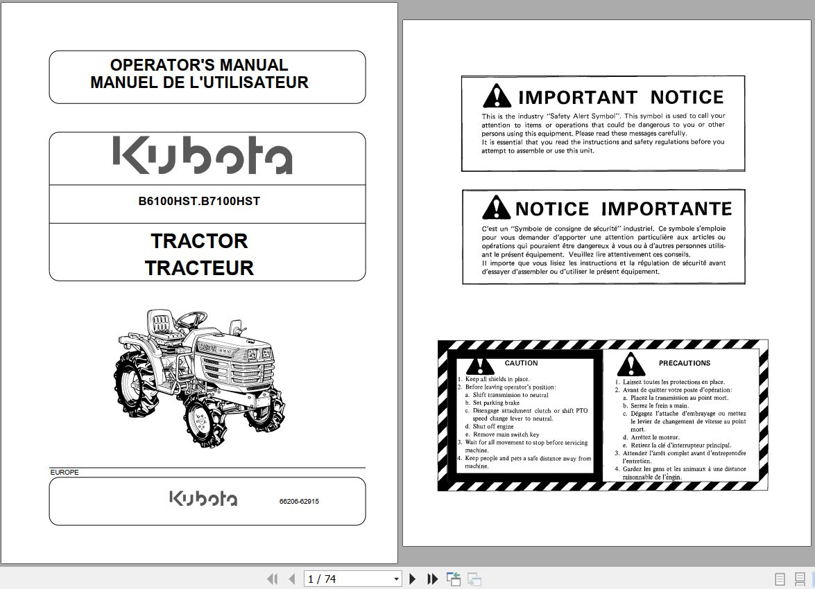815x589 pixels.
Task: Click the large Kubota logo on cover
Action: (x=203, y=155)
